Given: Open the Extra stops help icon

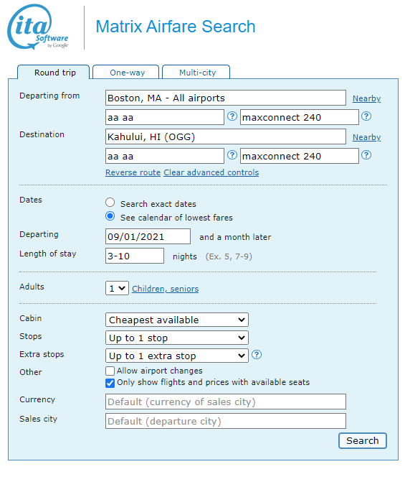Looking at the screenshot, I should pos(257,355).
